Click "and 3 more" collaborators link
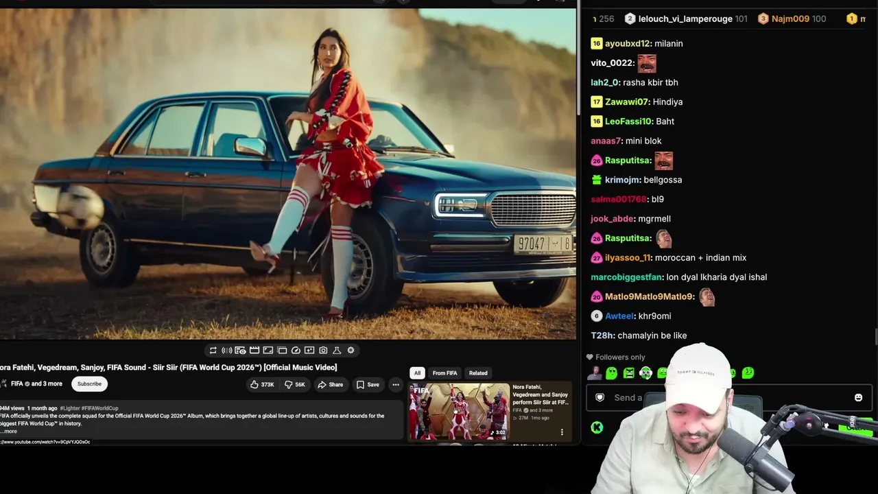The height and width of the screenshot is (494, 878). tap(47, 384)
